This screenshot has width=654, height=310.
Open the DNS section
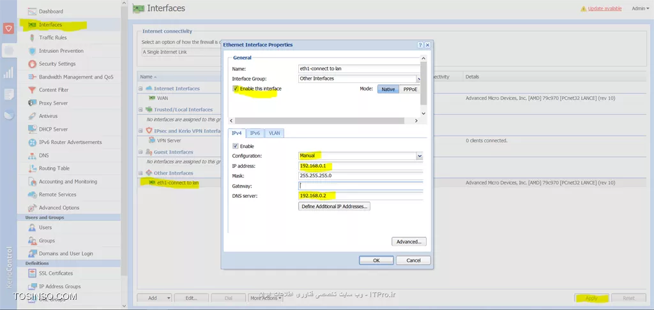[43, 156]
